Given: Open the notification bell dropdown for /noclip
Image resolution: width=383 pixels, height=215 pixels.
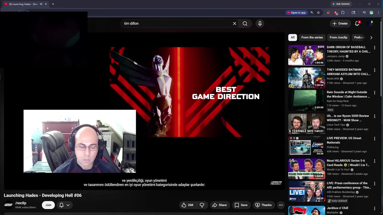Looking at the screenshot, I should (64, 205).
